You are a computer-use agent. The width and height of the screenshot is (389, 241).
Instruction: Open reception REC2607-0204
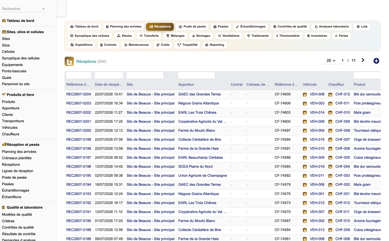pos(79,94)
